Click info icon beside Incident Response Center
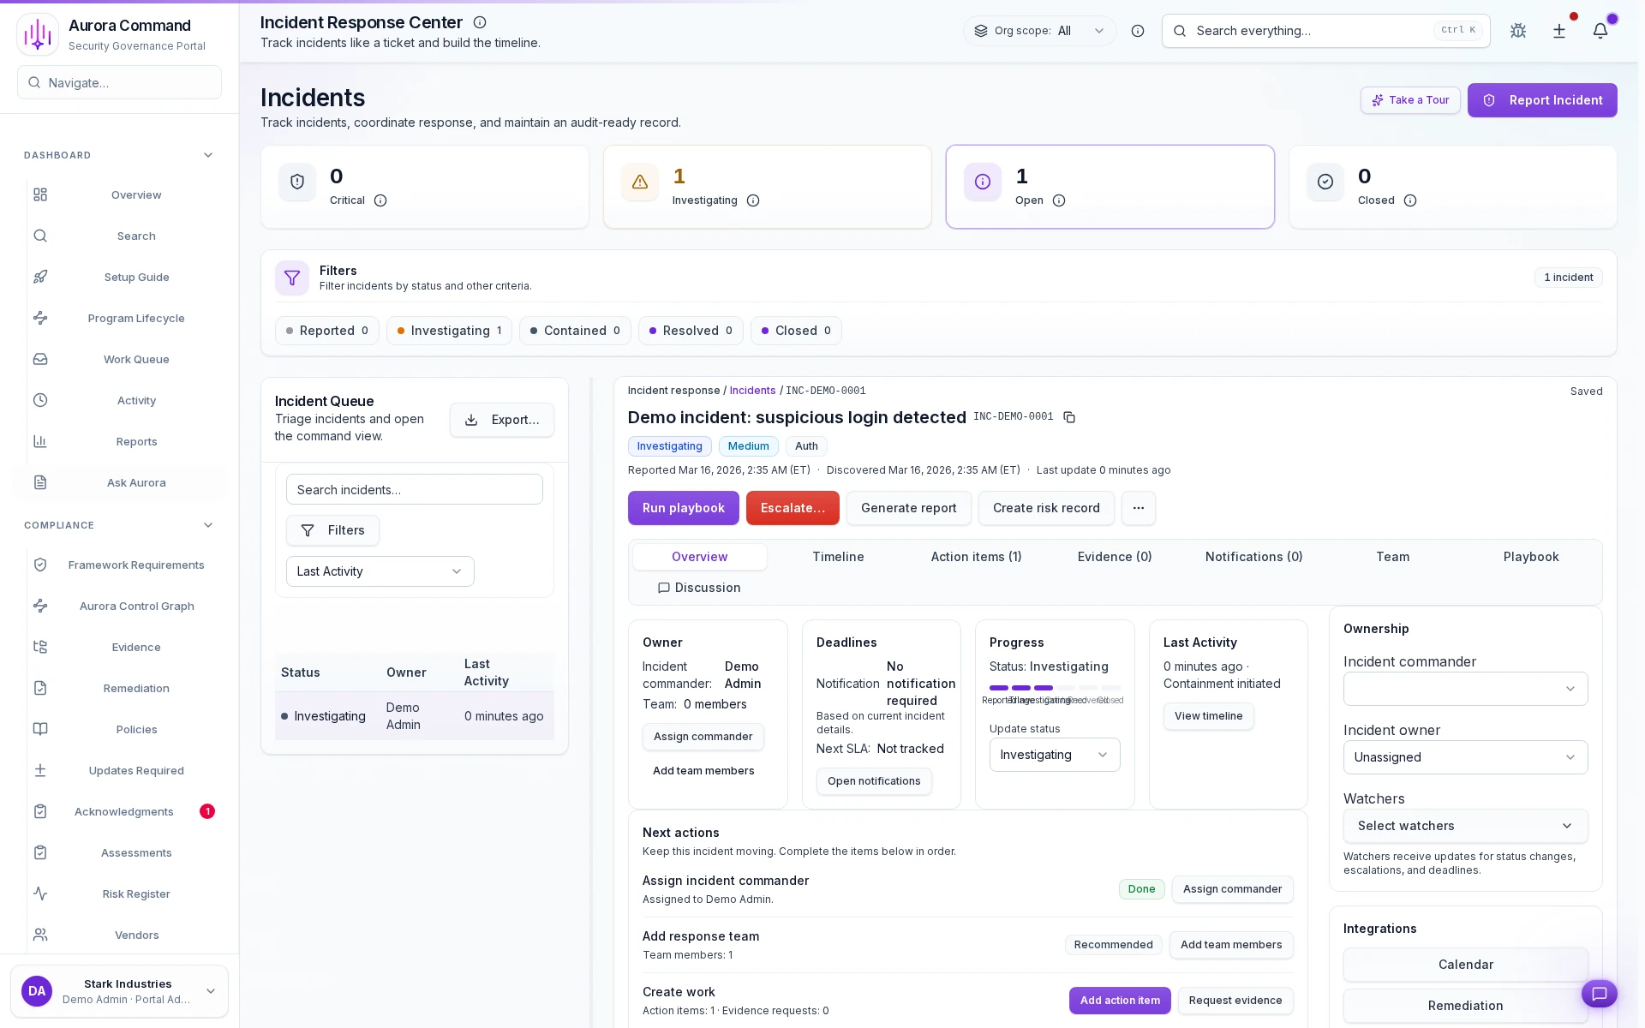The width and height of the screenshot is (1645, 1028). coord(480,22)
